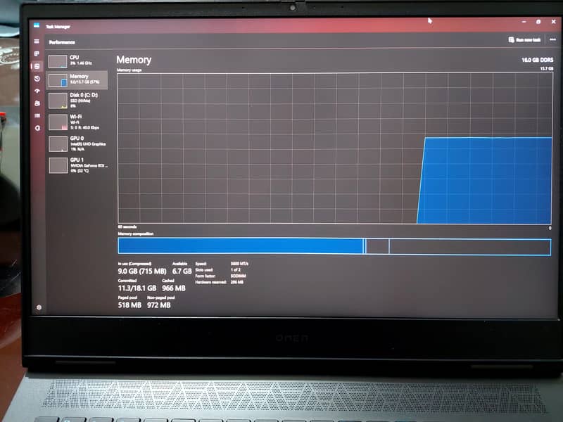The image size is (563, 422).
Task: Click the 60 seconds graph label
Action: [x=127, y=226]
